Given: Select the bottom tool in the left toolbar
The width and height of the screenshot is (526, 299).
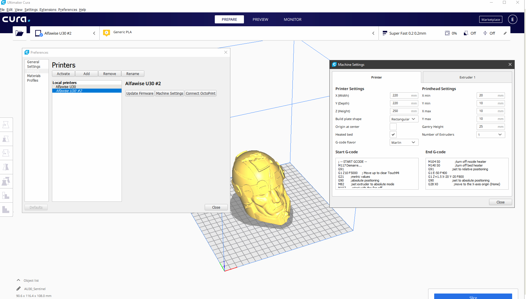Looking at the screenshot, I should tap(6, 210).
